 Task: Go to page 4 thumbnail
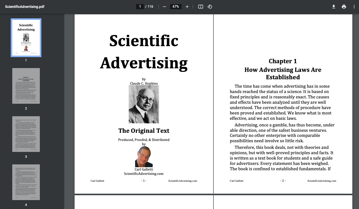point(26,182)
